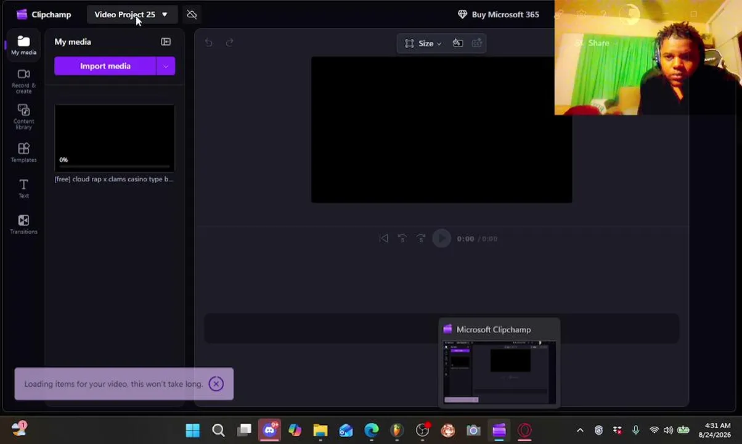The height and width of the screenshot is (444, 742).
Task: Open the My media sidebar tab
Action: point(23,46)
